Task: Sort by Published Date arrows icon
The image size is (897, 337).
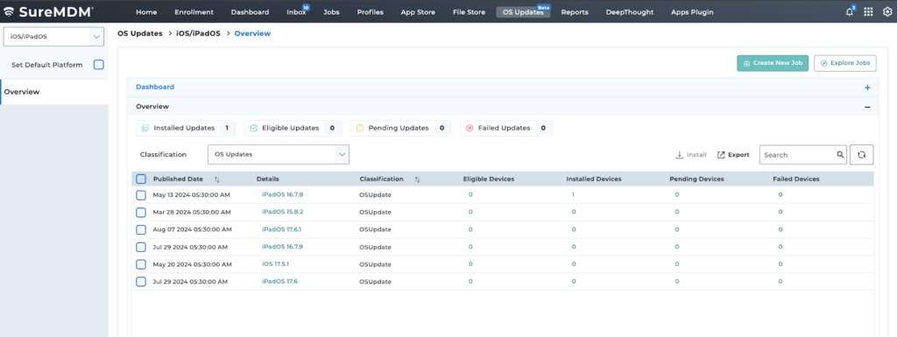Action: tap(217, 179)
